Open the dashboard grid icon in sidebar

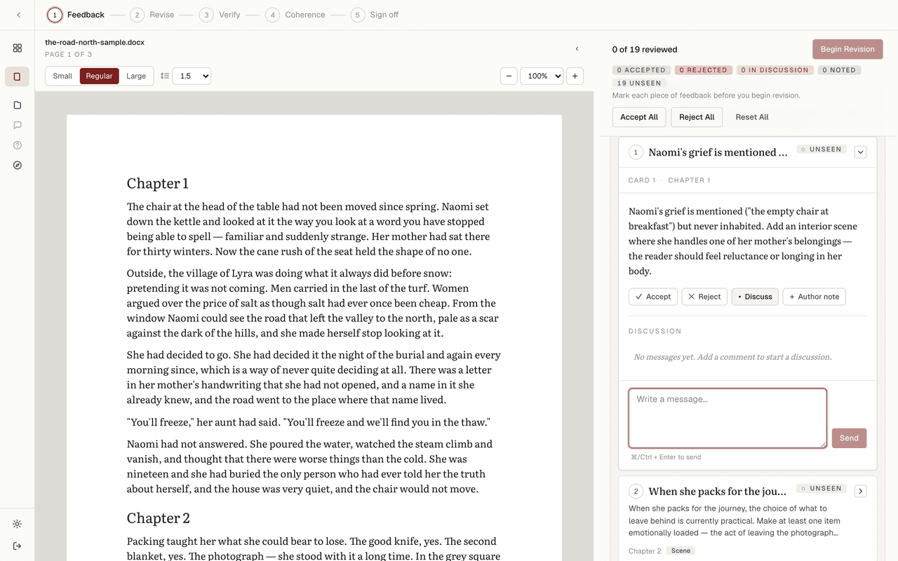17,48
